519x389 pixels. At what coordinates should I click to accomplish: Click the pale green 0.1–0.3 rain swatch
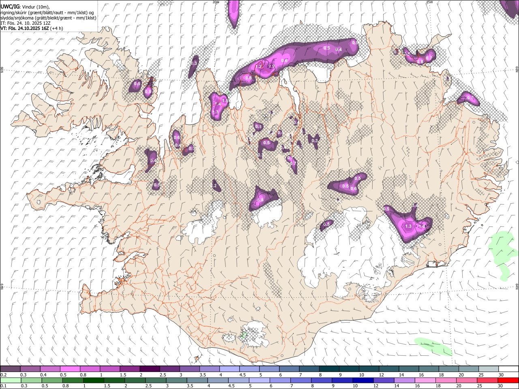tap(11, 380)
